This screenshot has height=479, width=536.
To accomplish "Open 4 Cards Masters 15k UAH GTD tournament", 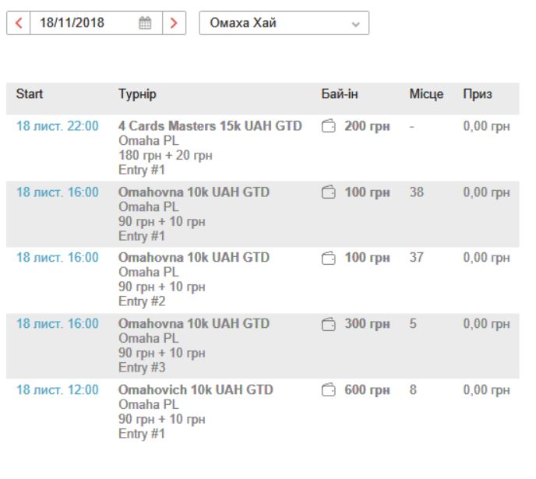I will point(210,126).
